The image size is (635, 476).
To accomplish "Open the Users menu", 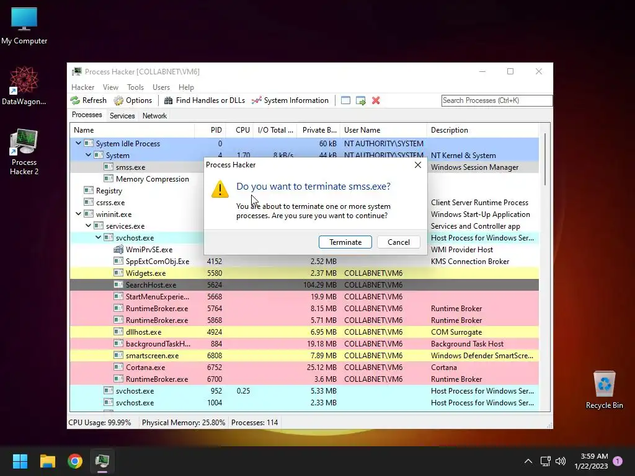I will (x=161, y=87).
